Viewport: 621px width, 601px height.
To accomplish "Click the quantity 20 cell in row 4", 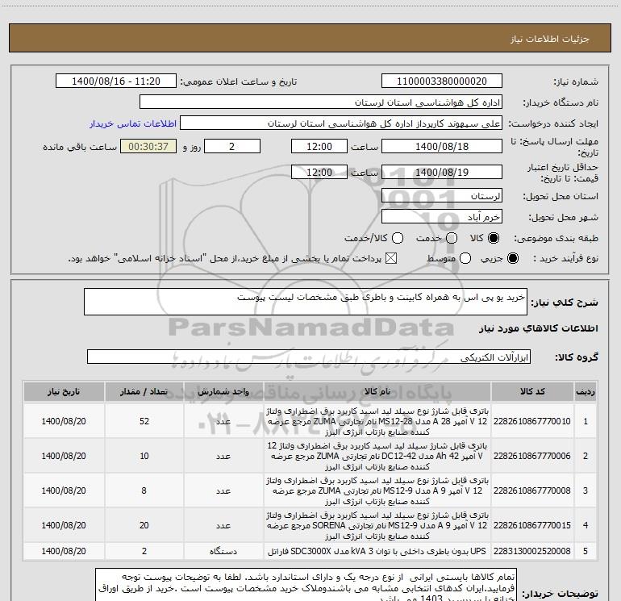I will [144, 525].
